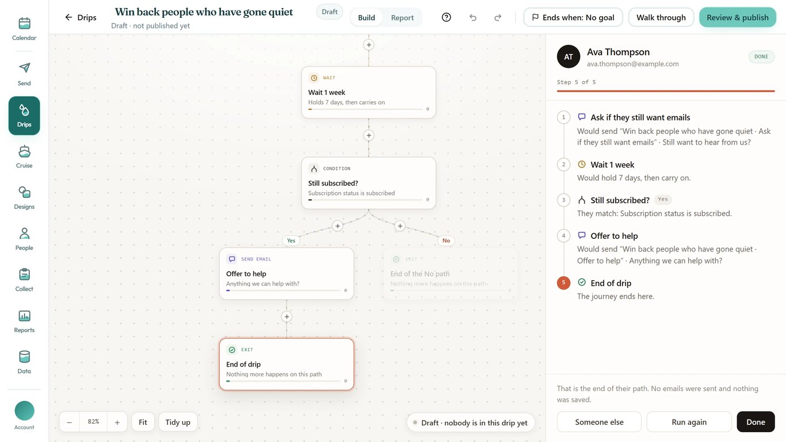Add a step below Wait 1 week
The width and height of the screenshot is (786, 442).
coord(369,135)
